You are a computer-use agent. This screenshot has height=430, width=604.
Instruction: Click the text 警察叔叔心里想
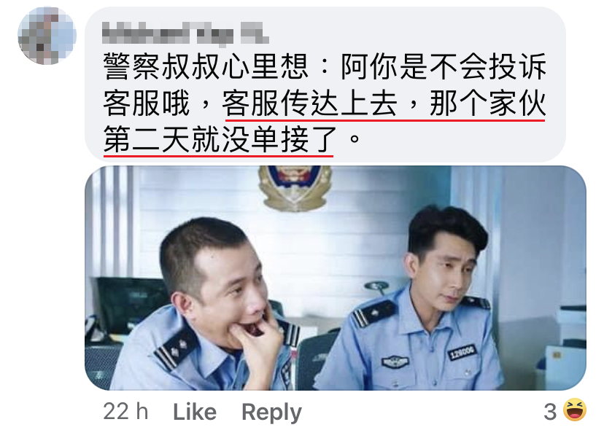(x=206, y=66)
